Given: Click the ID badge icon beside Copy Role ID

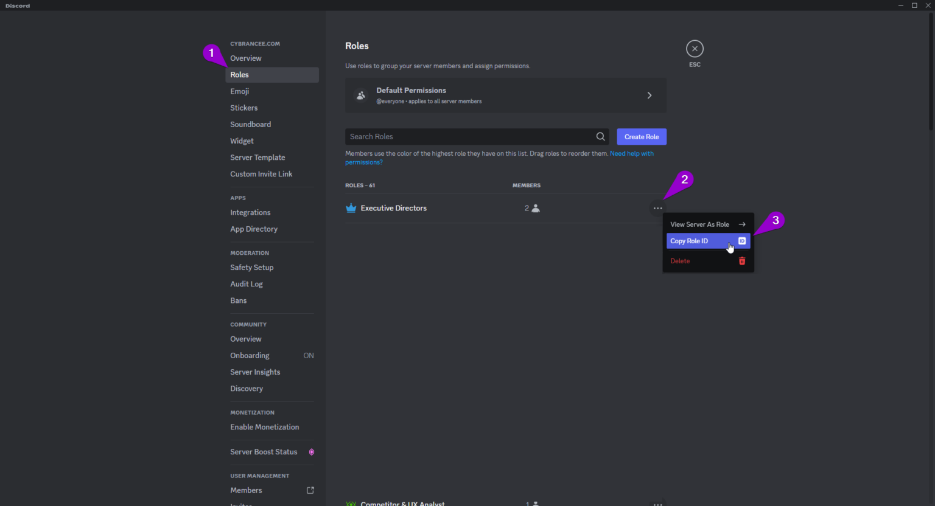Looking at the screenshot, I should tap(741, 240).
